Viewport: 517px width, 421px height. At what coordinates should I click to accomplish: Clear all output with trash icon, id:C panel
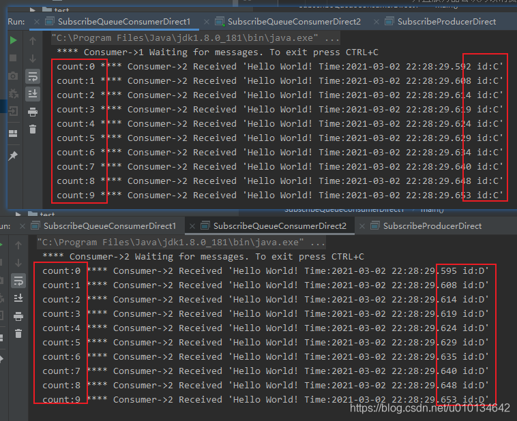pos(33,129)
